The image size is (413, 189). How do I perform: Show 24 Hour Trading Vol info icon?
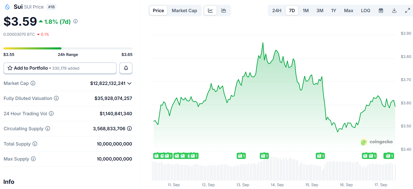(51, 113)
